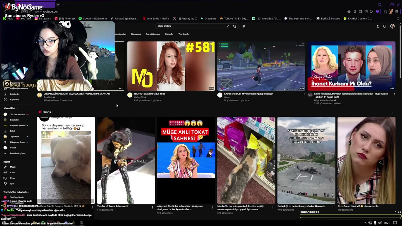Open a new browser tab
This screenshot has width=402, height=226.
coord(58,5)
